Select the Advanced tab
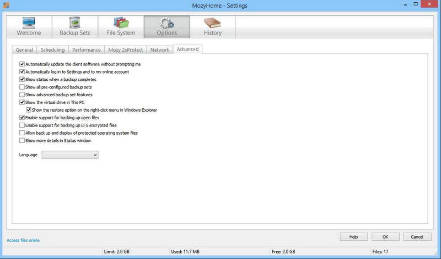 pos(187,49)
